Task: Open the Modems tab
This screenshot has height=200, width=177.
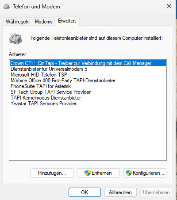Action: pos(44,22)
